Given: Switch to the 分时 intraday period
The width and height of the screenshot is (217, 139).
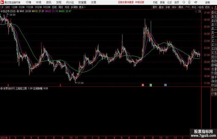Looking at the screenshot, I should [x=7, y=7].
